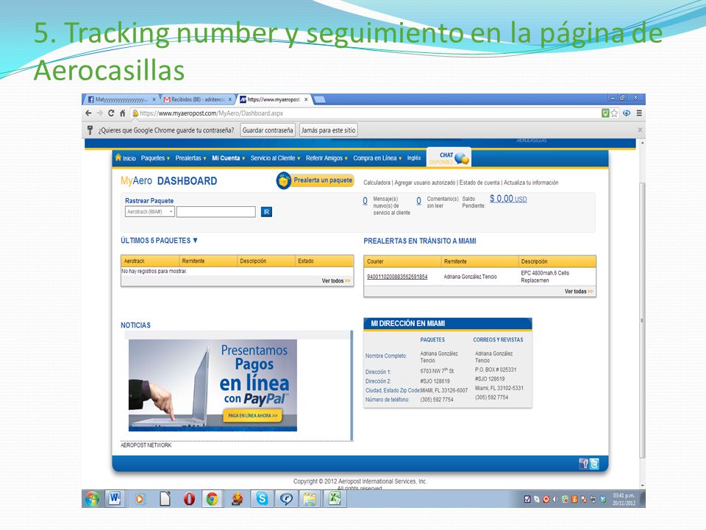Open Excel from the taskbar

pos(335,498)
